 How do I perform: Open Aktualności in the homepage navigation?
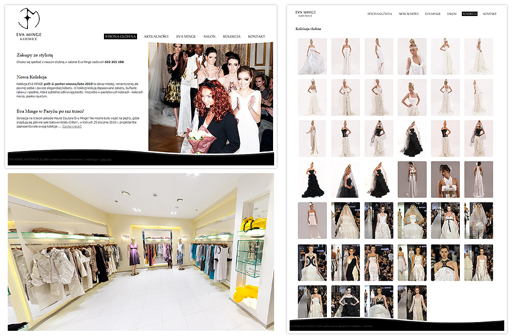156,37
